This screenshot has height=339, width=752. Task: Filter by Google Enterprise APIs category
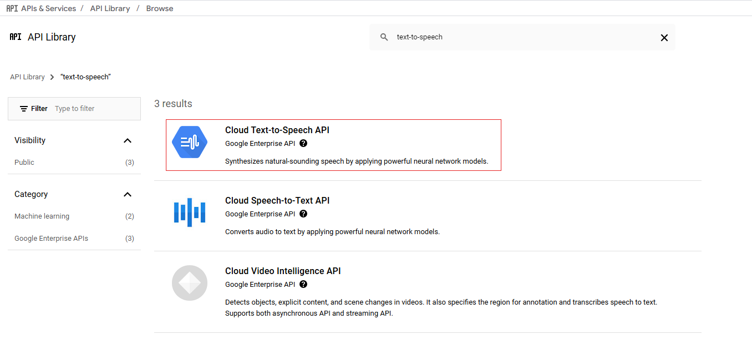click(52, 239)
